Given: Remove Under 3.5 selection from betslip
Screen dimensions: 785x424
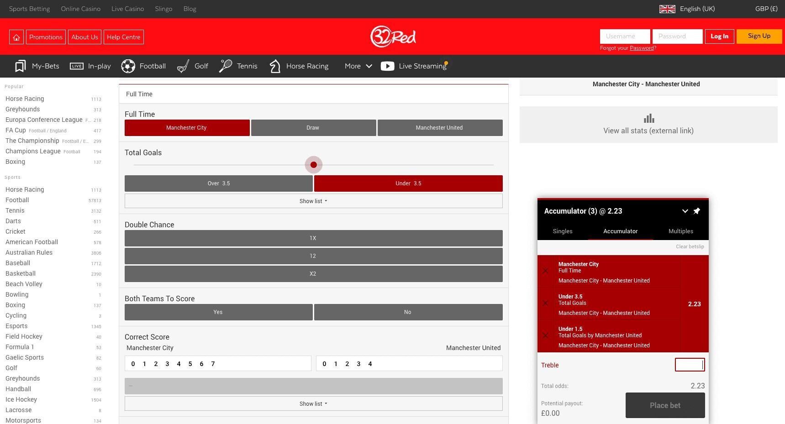Looking at the screenshot, I should [545, 304].
